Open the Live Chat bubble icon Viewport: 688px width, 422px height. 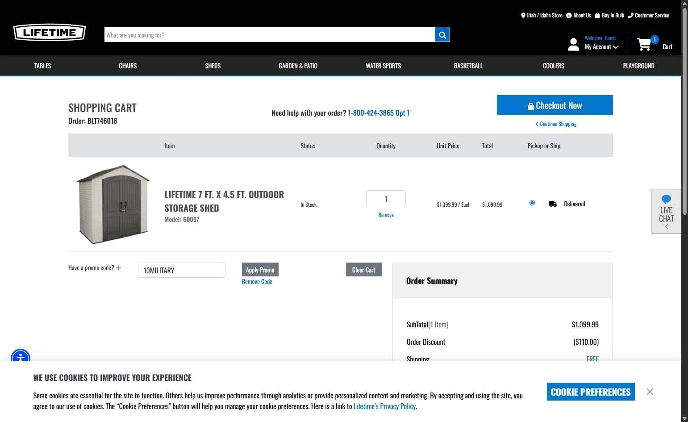(x=666, y=199)
